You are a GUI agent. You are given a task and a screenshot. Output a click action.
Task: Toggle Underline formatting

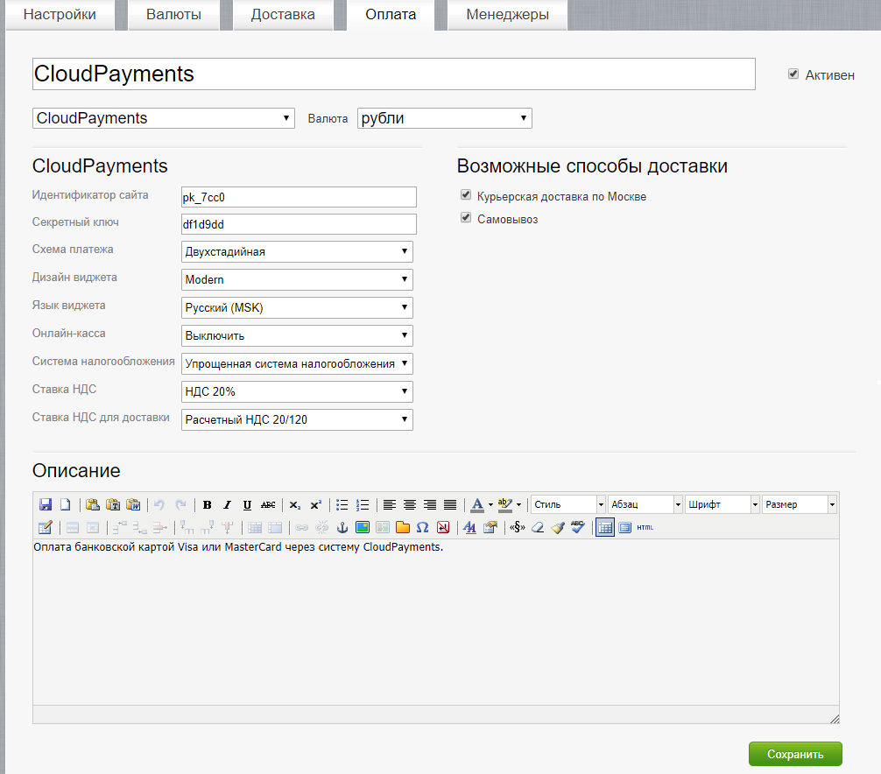pos(247,504)
